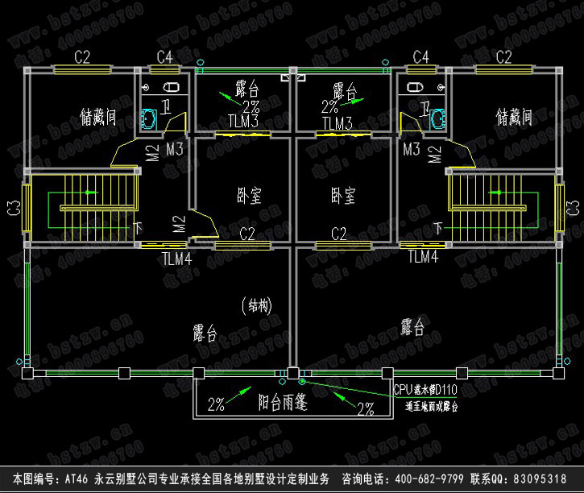The width and height of the screenshot is (584, 493).
Task: Select the washbasin symbol below left C4 window
Action: tap(171, 88)
